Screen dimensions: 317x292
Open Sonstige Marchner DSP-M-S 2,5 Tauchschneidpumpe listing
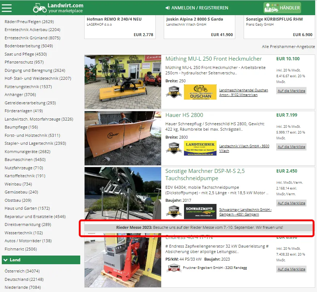click(x=205, y=174)
